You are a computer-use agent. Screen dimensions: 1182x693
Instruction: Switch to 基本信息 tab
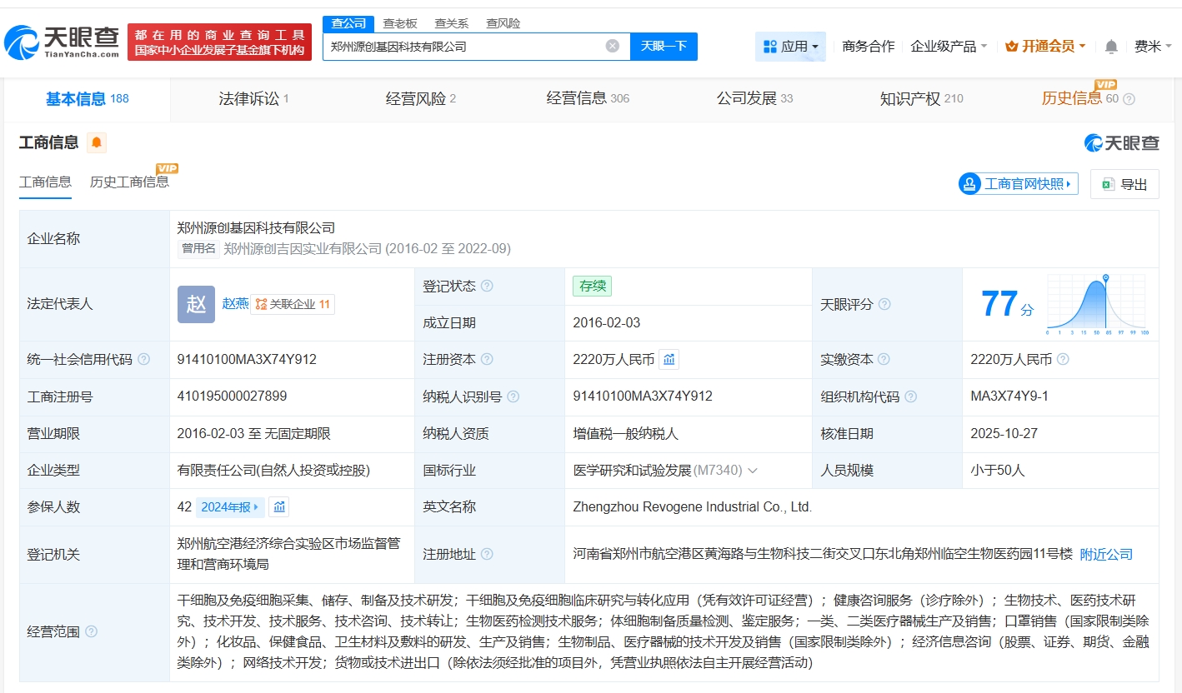tap(87, 99)
